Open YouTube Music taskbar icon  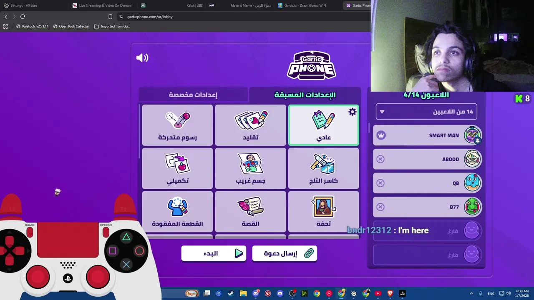coord(329,293)
